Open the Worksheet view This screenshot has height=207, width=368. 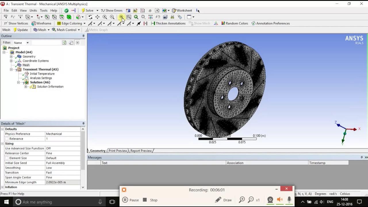(182, 10)
